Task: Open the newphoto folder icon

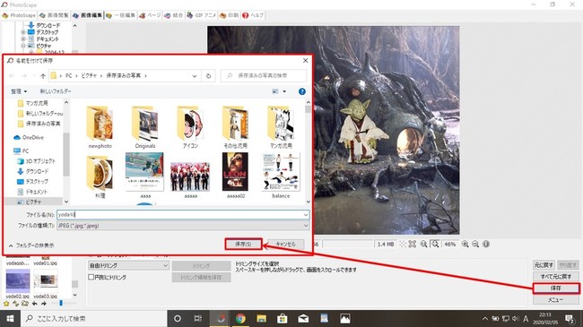Action: click(100, 125)
